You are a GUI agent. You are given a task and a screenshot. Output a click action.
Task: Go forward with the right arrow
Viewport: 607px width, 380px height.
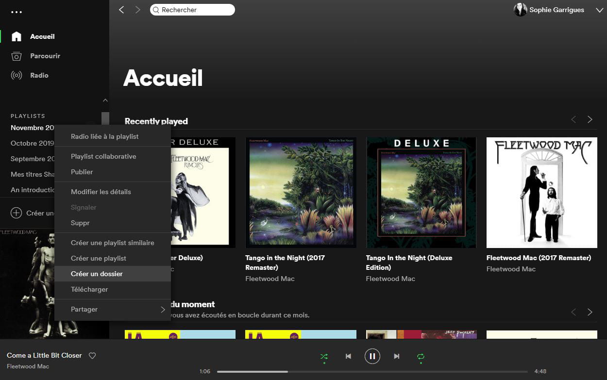pos(137,10)
